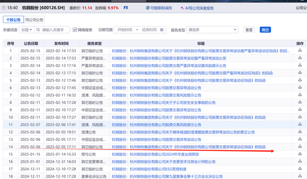The image size is (307, 179).
Task: Download announcement in row 14
Action: (300, 146)
